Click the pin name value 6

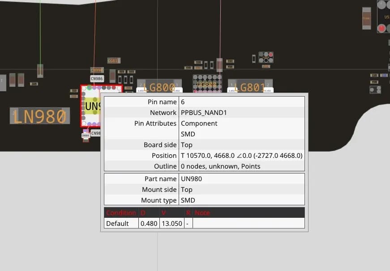[x=183, y=102]
